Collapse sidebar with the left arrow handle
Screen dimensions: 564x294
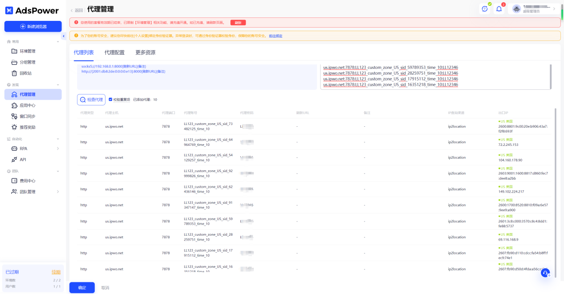tap(64, 36)
